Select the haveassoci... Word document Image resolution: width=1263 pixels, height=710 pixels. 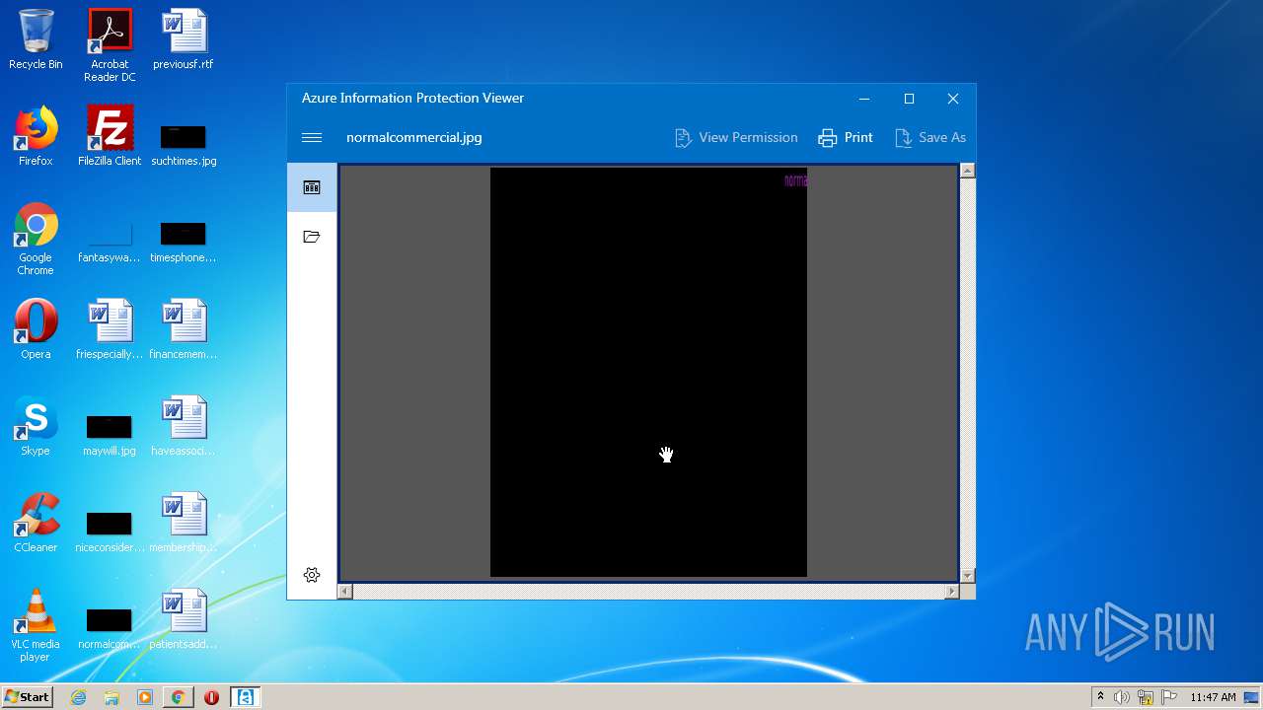[x=184, y=426]
